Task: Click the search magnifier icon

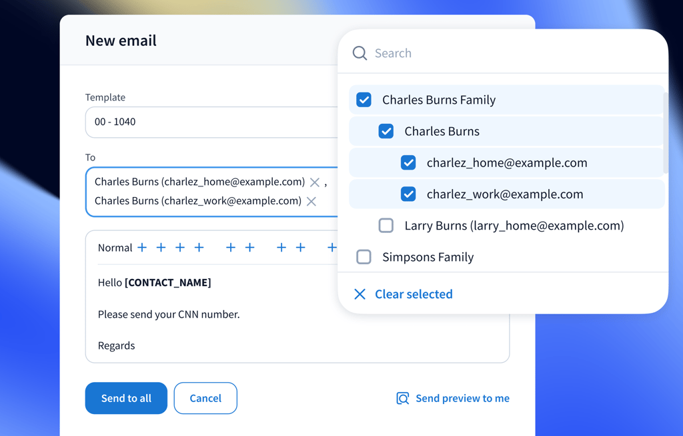Action: point(360,53)
